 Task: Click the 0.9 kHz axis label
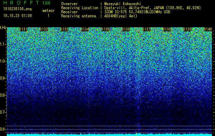point(2,78)
